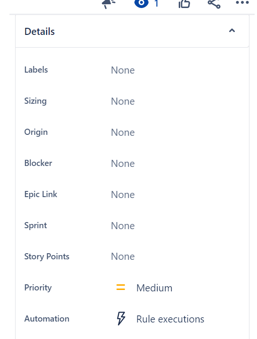
Task: Vote with the thumbs-up icon
Action: coord(184,4)
